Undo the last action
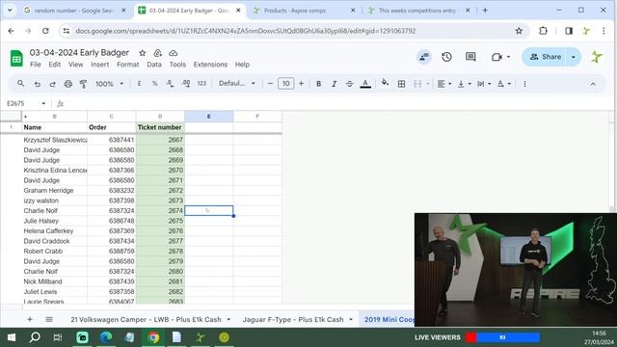The width and height of the screenshot is (617, 347). coord(37,84)
